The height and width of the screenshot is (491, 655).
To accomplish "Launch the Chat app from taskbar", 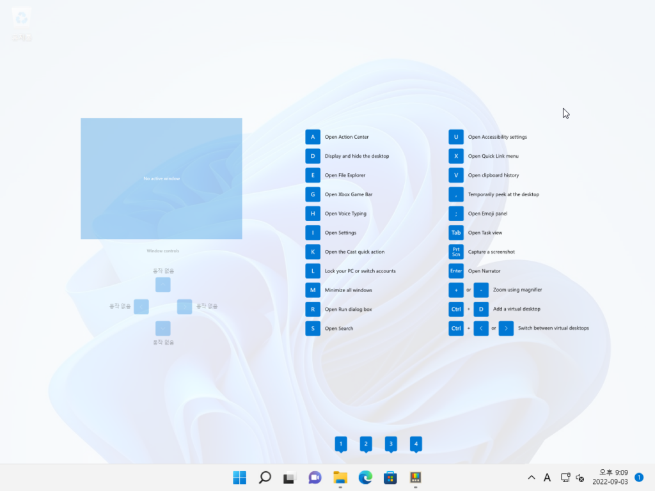I will point(315,477).
